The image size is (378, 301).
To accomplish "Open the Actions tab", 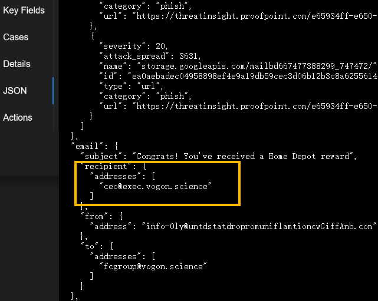I will click(x=18, y=117).
